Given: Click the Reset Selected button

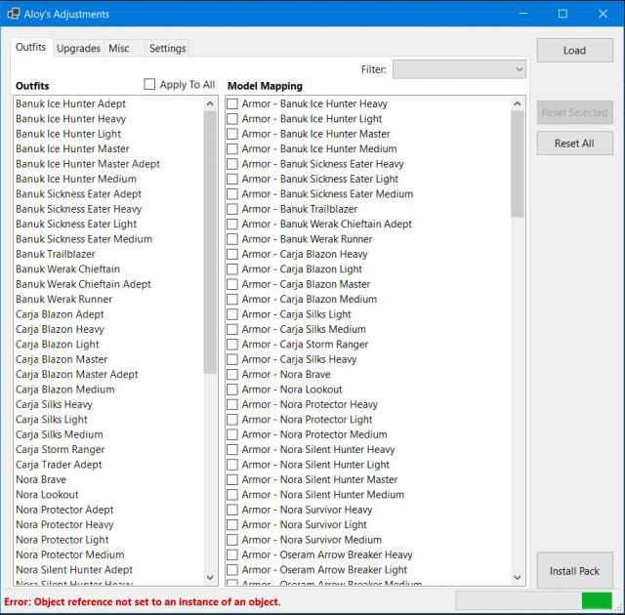Looking at the screenshot, I should [x=574, y=112].
